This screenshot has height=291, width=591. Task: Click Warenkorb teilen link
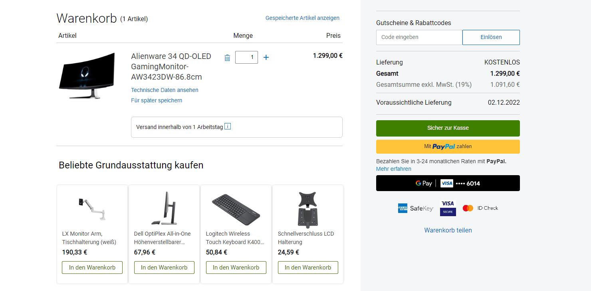[448, 230]
